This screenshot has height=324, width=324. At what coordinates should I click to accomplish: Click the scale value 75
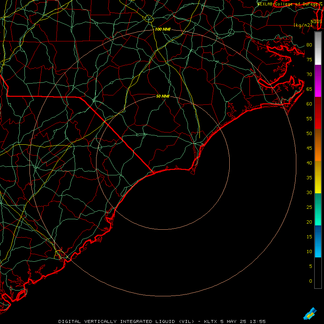(309, 59)
